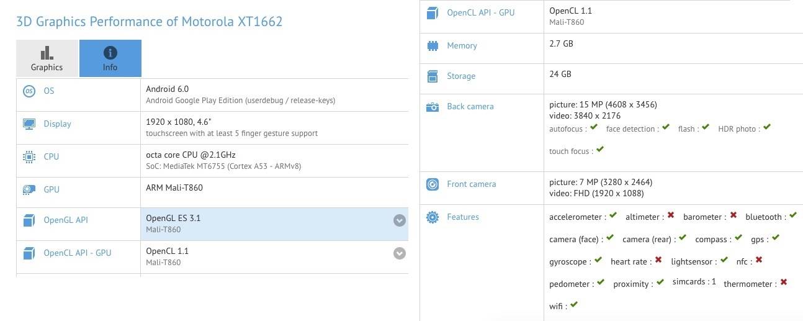The image size is (803, 321).
Task: Click the Features gear icon
Action: pyautogui.click(x=433, y=217)
